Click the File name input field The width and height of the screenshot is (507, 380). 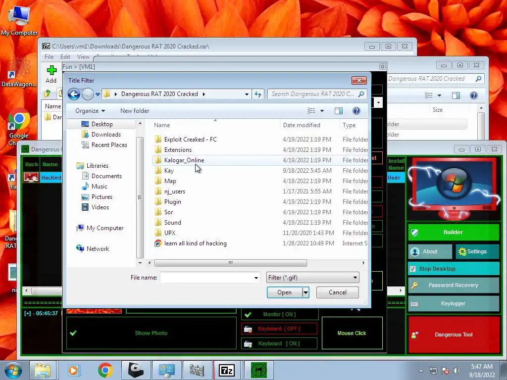tap(207, 278)
